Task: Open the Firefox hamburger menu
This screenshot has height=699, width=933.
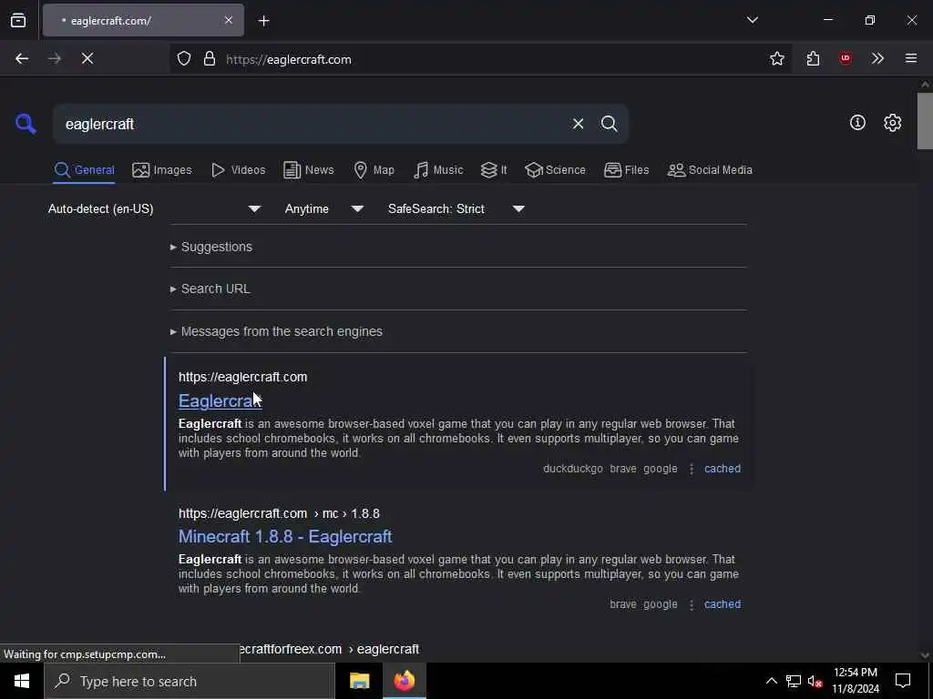Action: [x=911, y=58]
